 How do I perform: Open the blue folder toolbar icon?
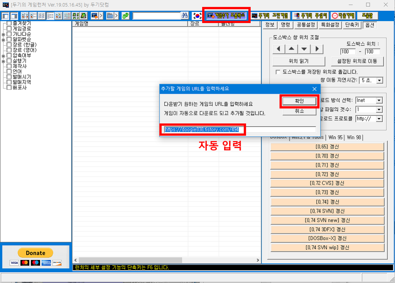click(110, 16)
